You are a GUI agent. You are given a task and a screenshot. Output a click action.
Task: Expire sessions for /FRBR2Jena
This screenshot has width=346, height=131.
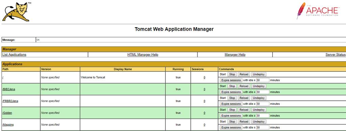[x=231, y=104]
